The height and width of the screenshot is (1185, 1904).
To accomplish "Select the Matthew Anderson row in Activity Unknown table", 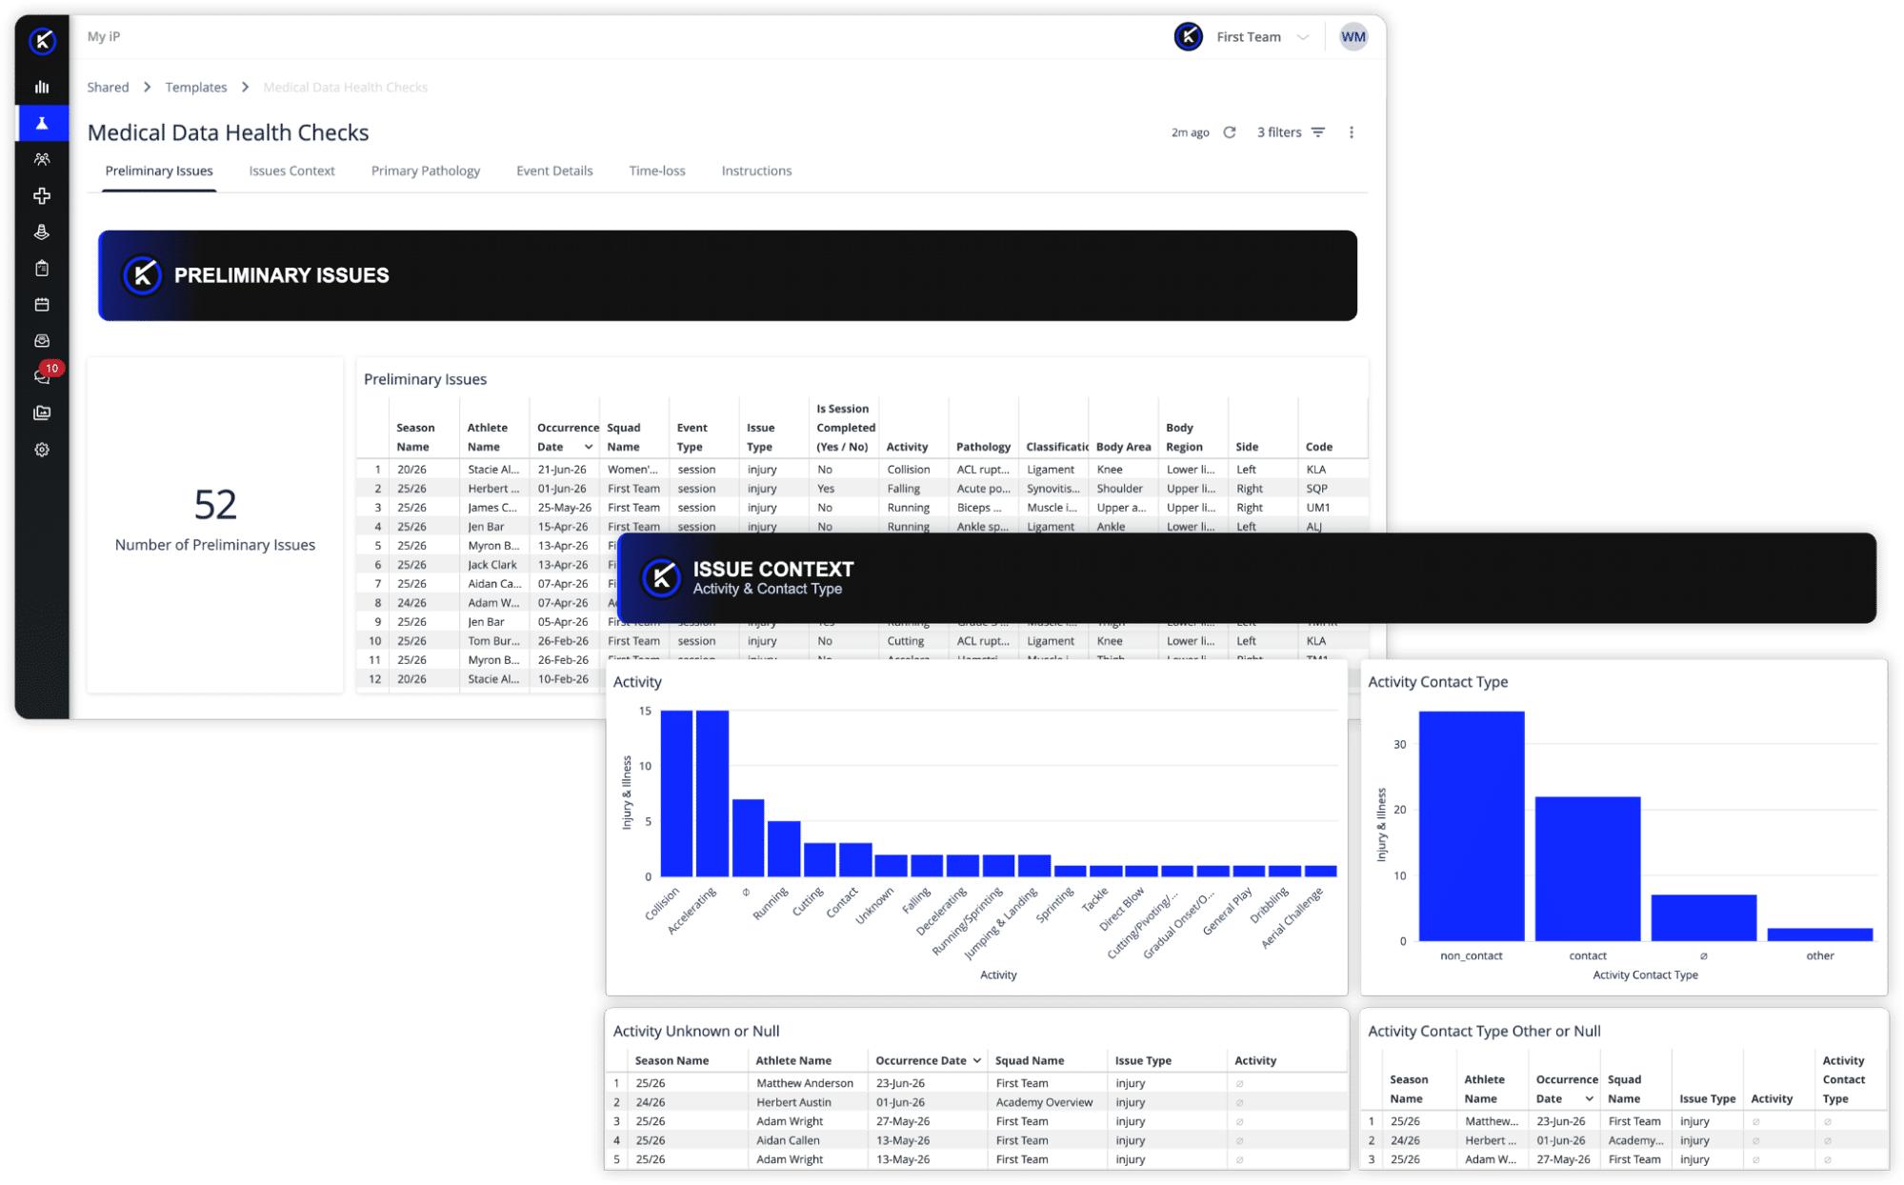I will pyautogui.click(x=976, y=1083).
